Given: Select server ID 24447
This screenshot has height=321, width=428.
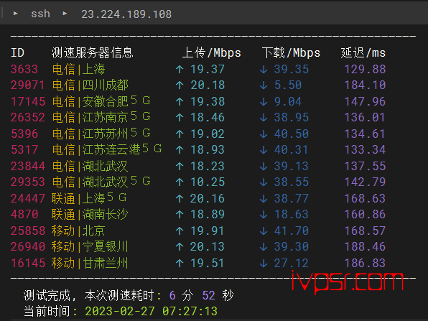Looking at the screenshot, I should (x=27, y=198).
